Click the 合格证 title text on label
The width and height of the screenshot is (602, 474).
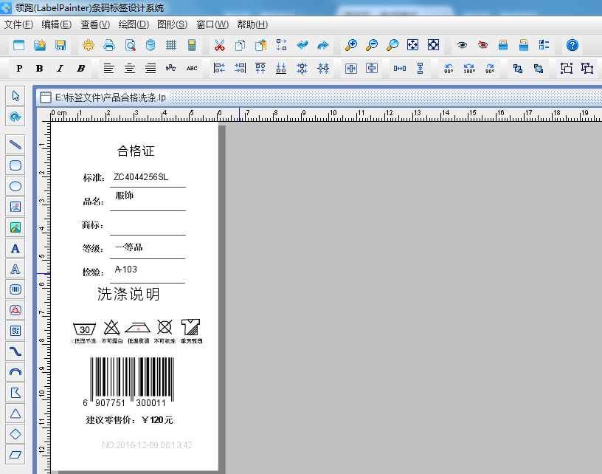(x=136, y=151)
